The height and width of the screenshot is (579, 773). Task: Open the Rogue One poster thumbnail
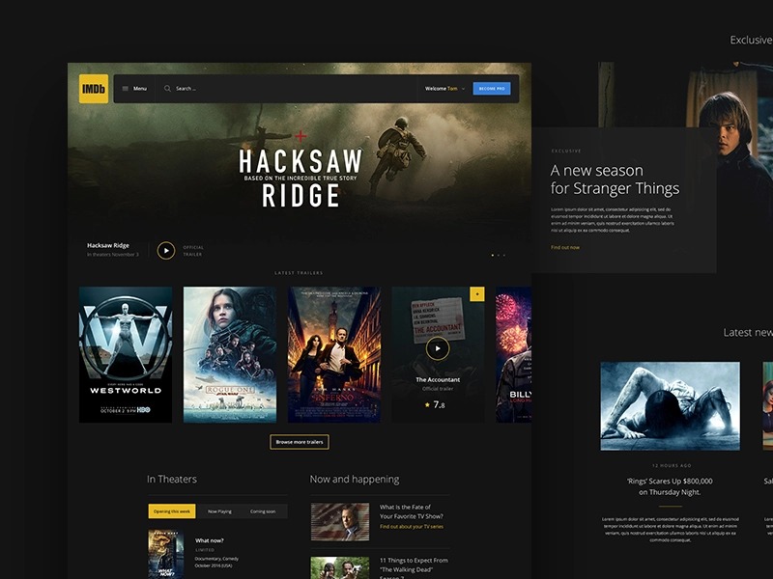click(x=230, y=354)
